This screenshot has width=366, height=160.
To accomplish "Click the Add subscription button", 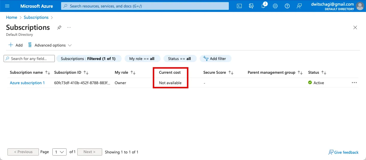I will (x=16, y=45).
